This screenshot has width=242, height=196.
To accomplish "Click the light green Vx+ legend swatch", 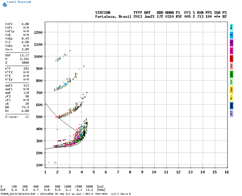I will coord(231,82).
